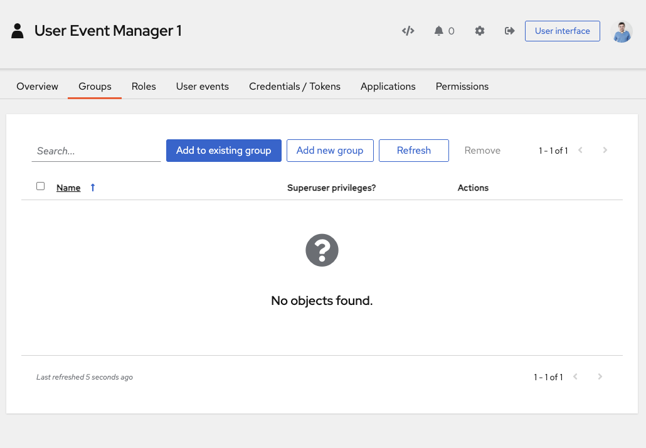Toggle the select all checkbox

(x=41, y=186)
